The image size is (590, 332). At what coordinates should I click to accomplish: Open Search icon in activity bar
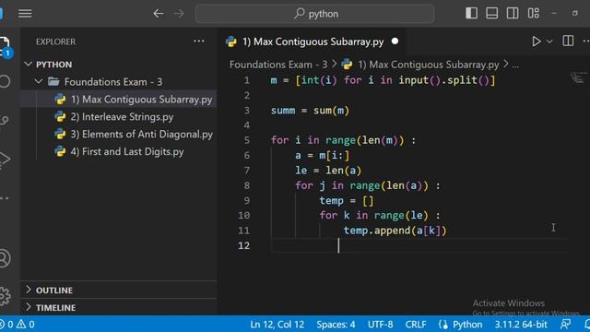coord(5,81)
